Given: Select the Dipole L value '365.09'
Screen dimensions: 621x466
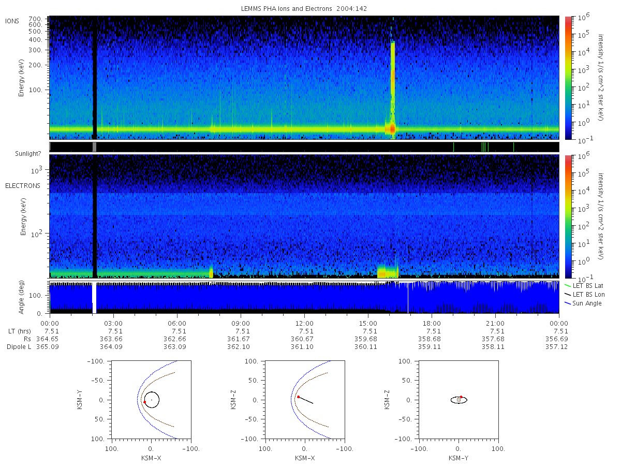Looking at the screenshot, I should (x=47, y=347).
